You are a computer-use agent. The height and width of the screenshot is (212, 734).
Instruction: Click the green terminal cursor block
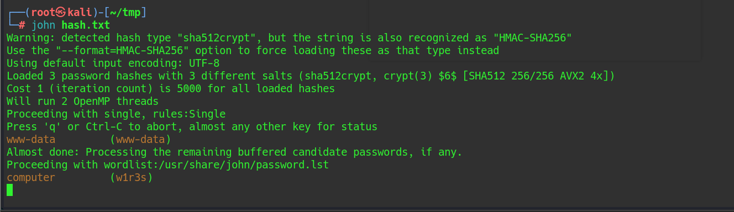pyautogui.click(x=9, y=190)
